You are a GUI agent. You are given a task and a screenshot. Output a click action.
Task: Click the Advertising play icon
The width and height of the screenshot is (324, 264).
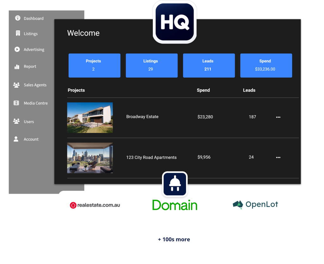[17, 49]
